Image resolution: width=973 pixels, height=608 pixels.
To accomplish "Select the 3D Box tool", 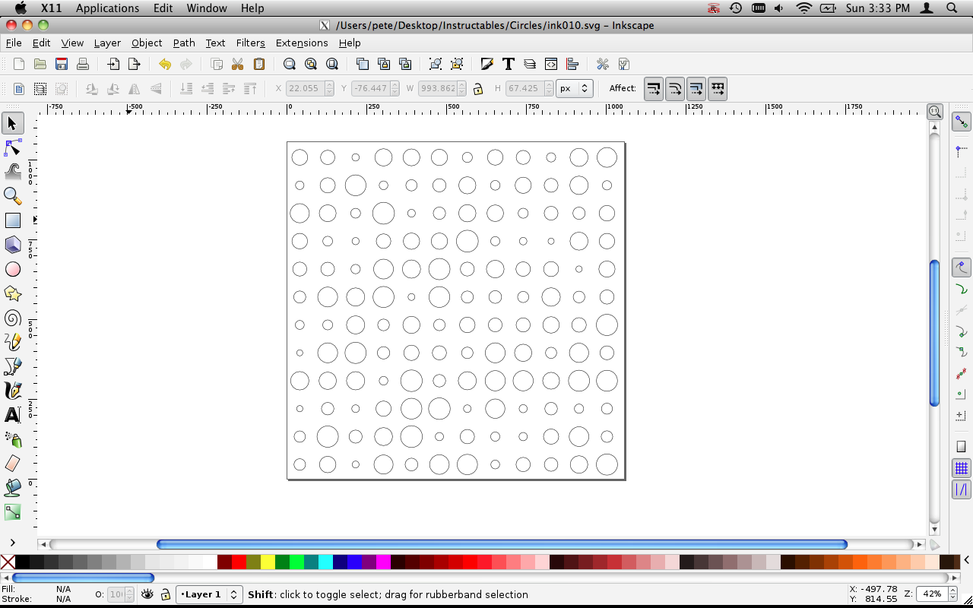I will tap(12, 245).
